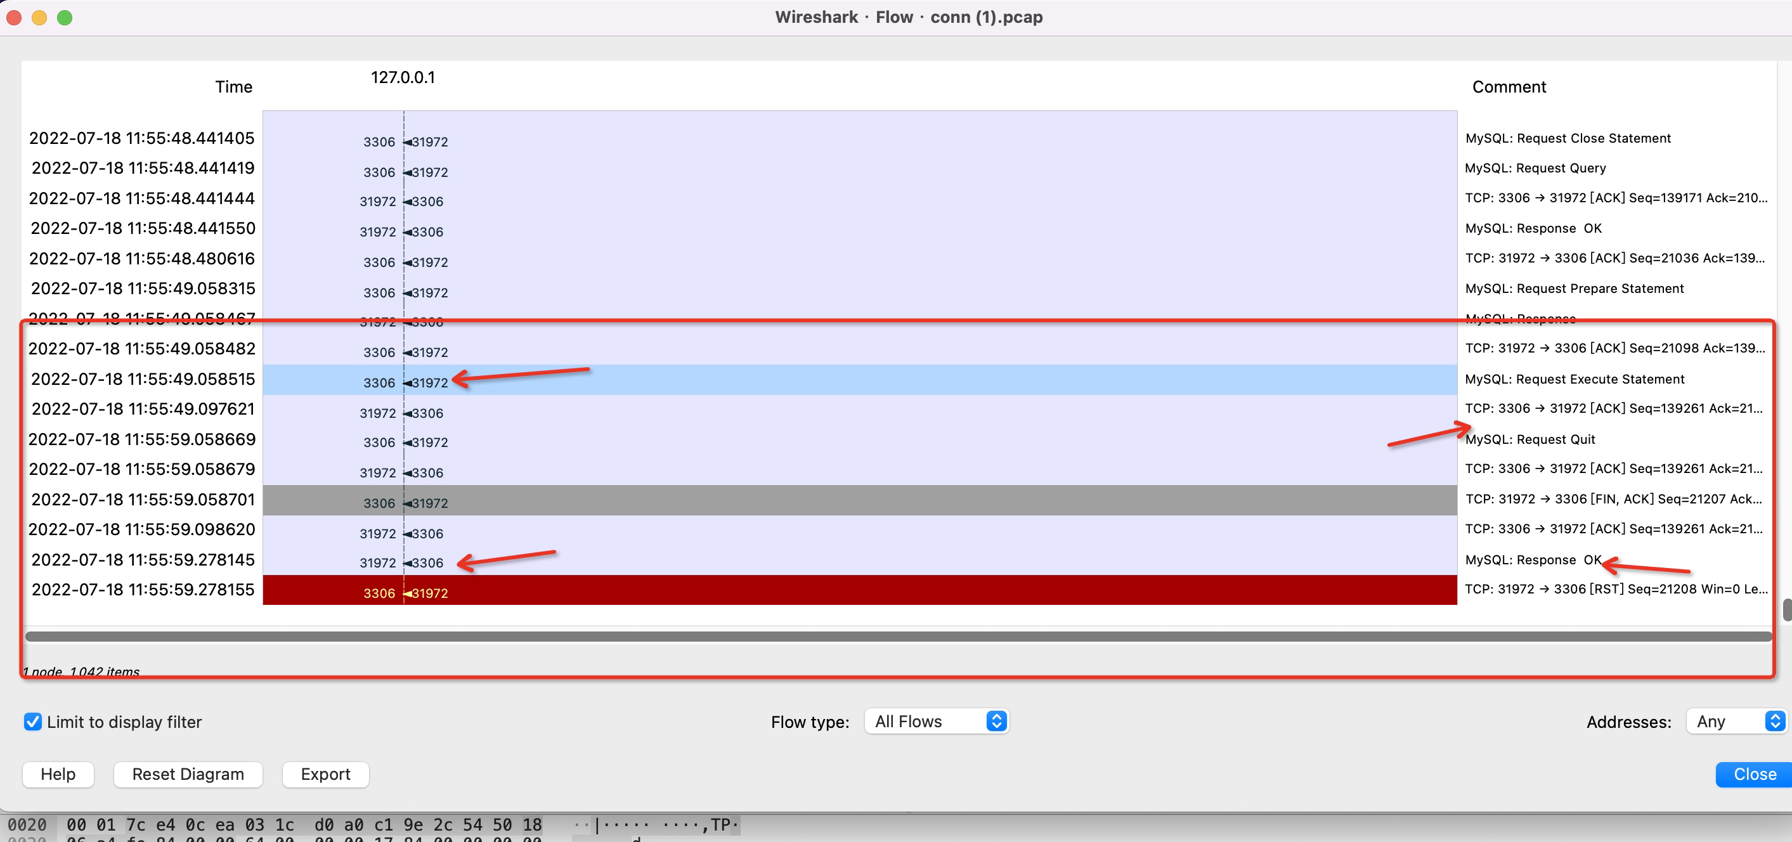The height and width of the screenshot is (842, 1792).
Task: Click the Help button
Action: [58, 775]
